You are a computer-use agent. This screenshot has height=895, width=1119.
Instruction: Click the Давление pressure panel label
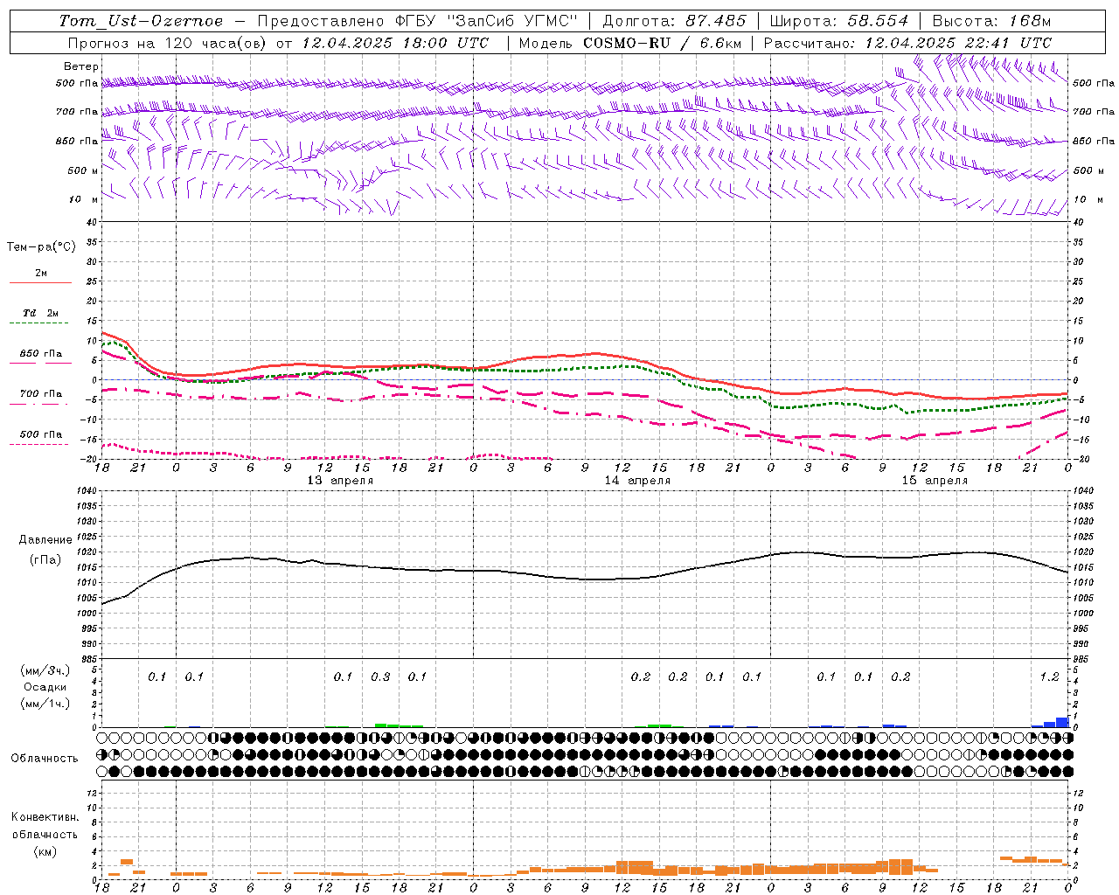pyautogui.click(x=45, y=540)
